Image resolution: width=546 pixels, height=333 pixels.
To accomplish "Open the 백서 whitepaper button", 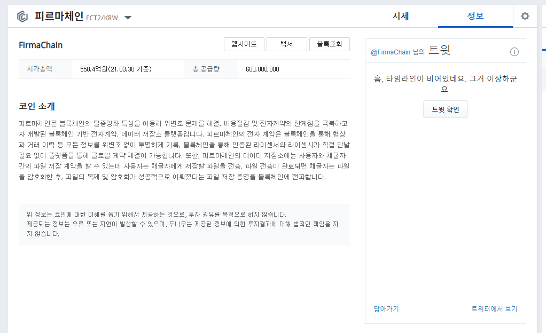I will click(286, 44).
